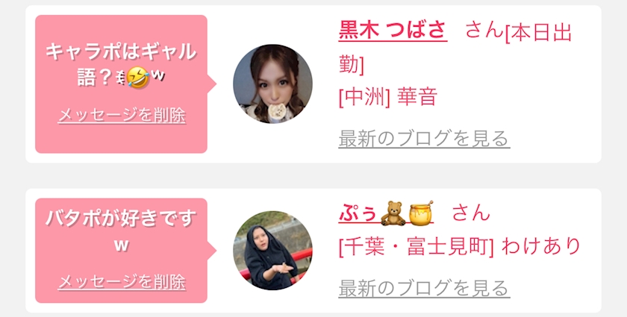Click the バタポが好きです message text

pyautogui.click(x=121, y=232)
